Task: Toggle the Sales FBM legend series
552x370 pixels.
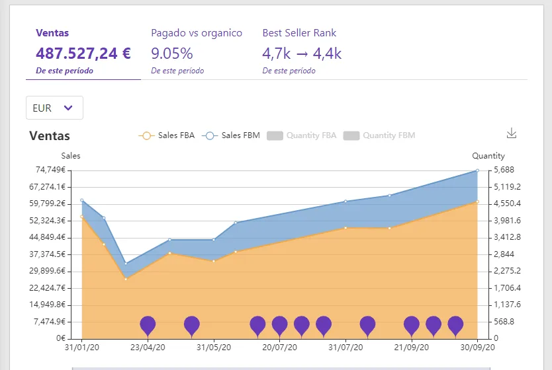Action: (x=231, y=135)
